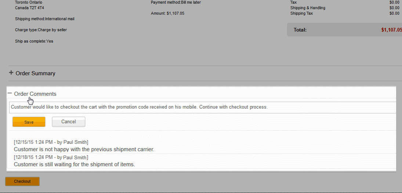Select the 12/18/15 comment timestamp by Paul Smith
The height and width of the screenshot is (193, 402).
(x=51, y=157)
